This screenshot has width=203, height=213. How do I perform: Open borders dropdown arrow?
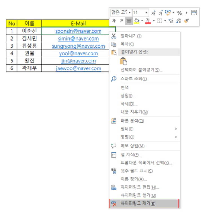(165, 21)
